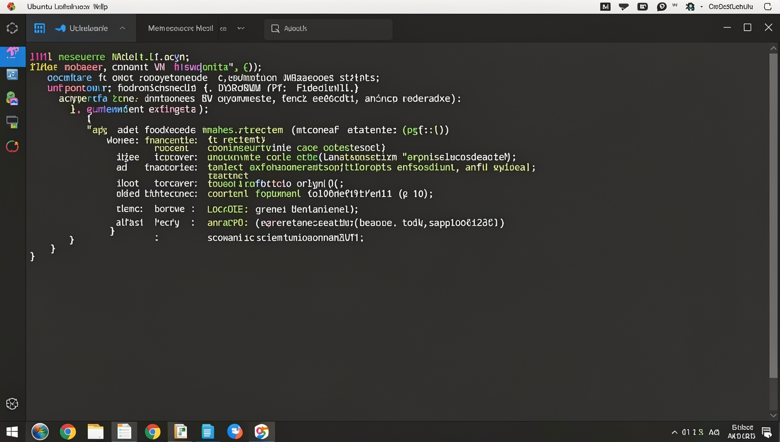Click the red circular refresh sidebar icon
The height and width of the screenshot is (442, 780).
point(12,146)
